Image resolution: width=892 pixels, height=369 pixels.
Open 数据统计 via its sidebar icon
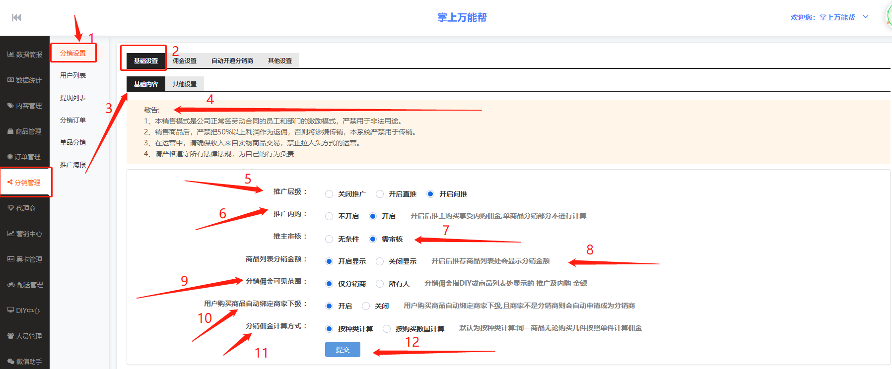(x=10, y=80)
